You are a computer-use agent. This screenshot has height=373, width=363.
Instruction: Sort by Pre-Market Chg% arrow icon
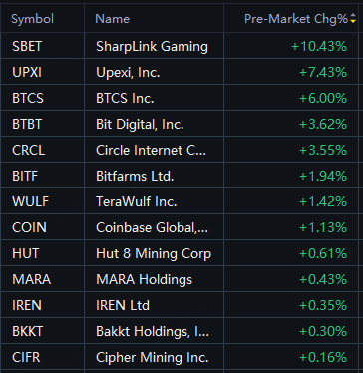coord(353,19)
